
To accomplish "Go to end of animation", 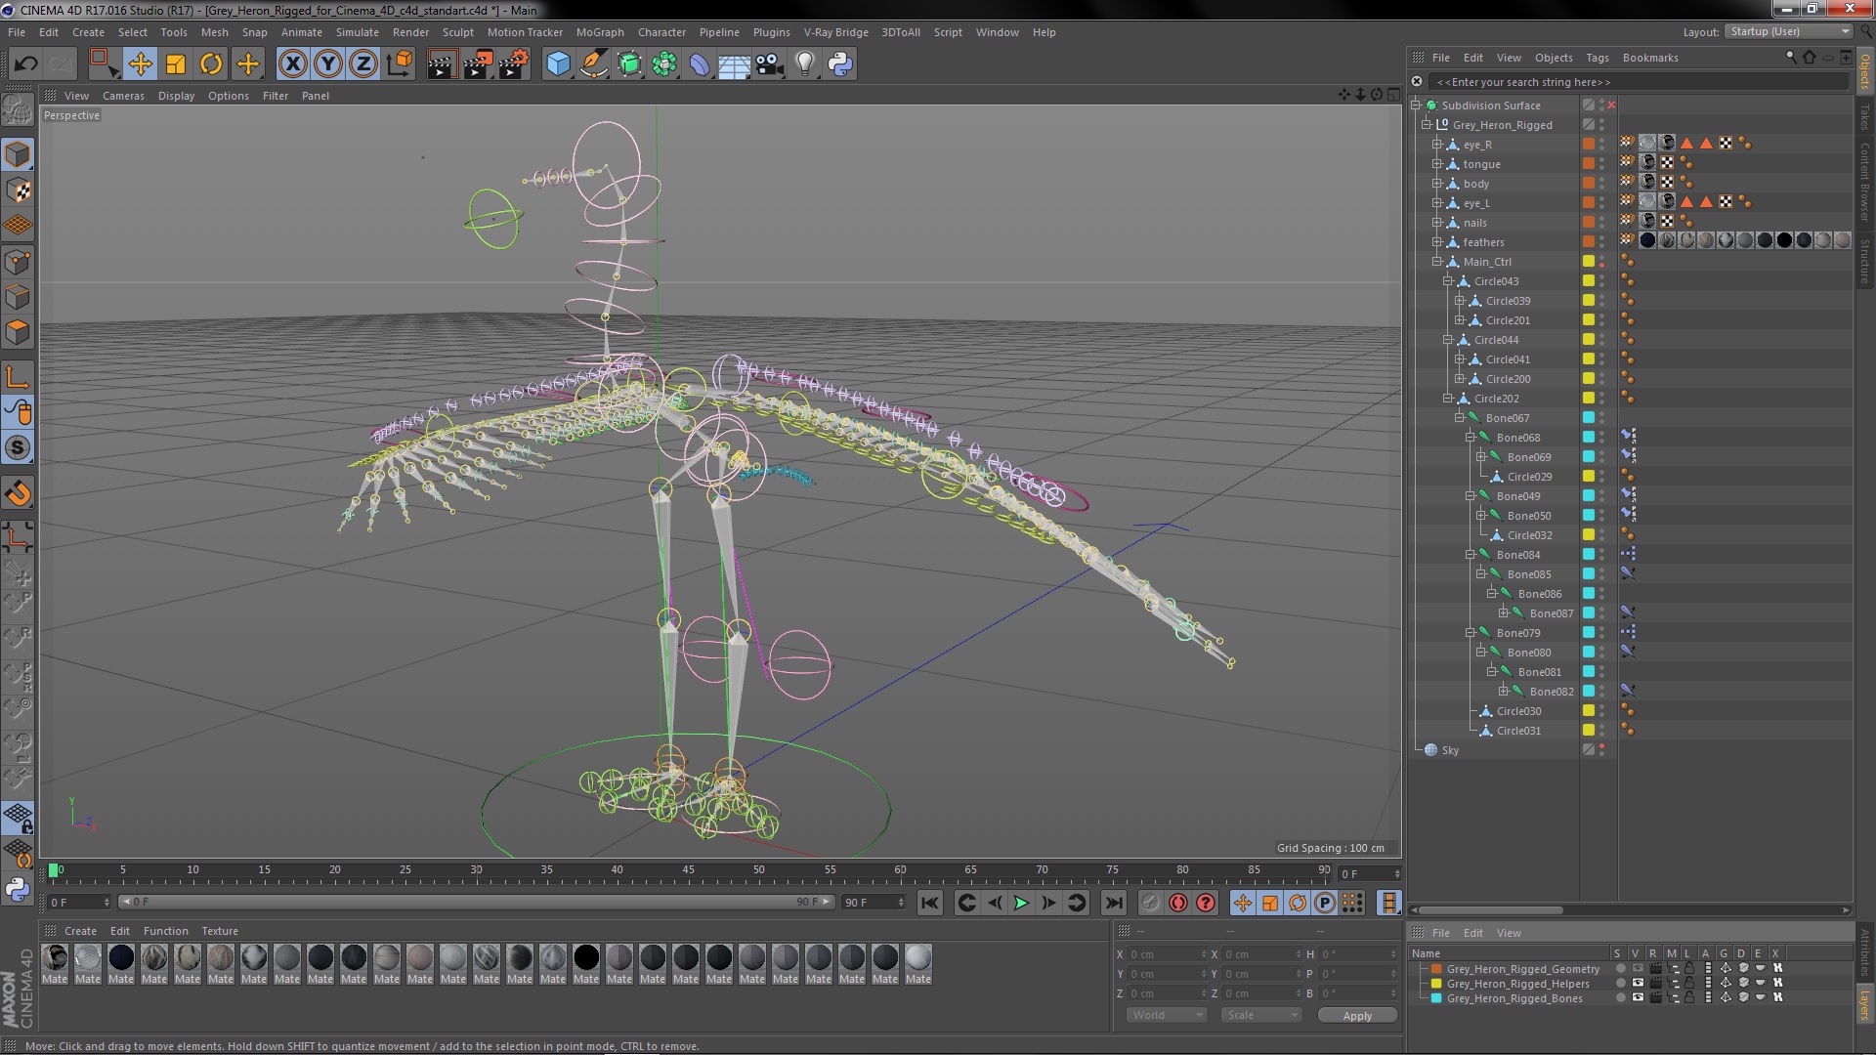I will (1113, 903).
